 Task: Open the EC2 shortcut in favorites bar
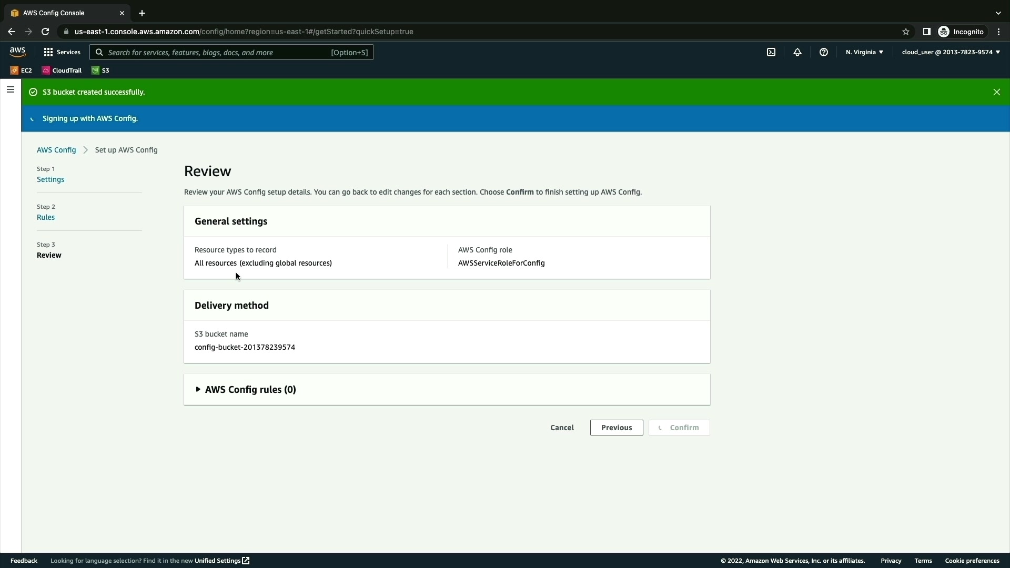coord(21,70)
